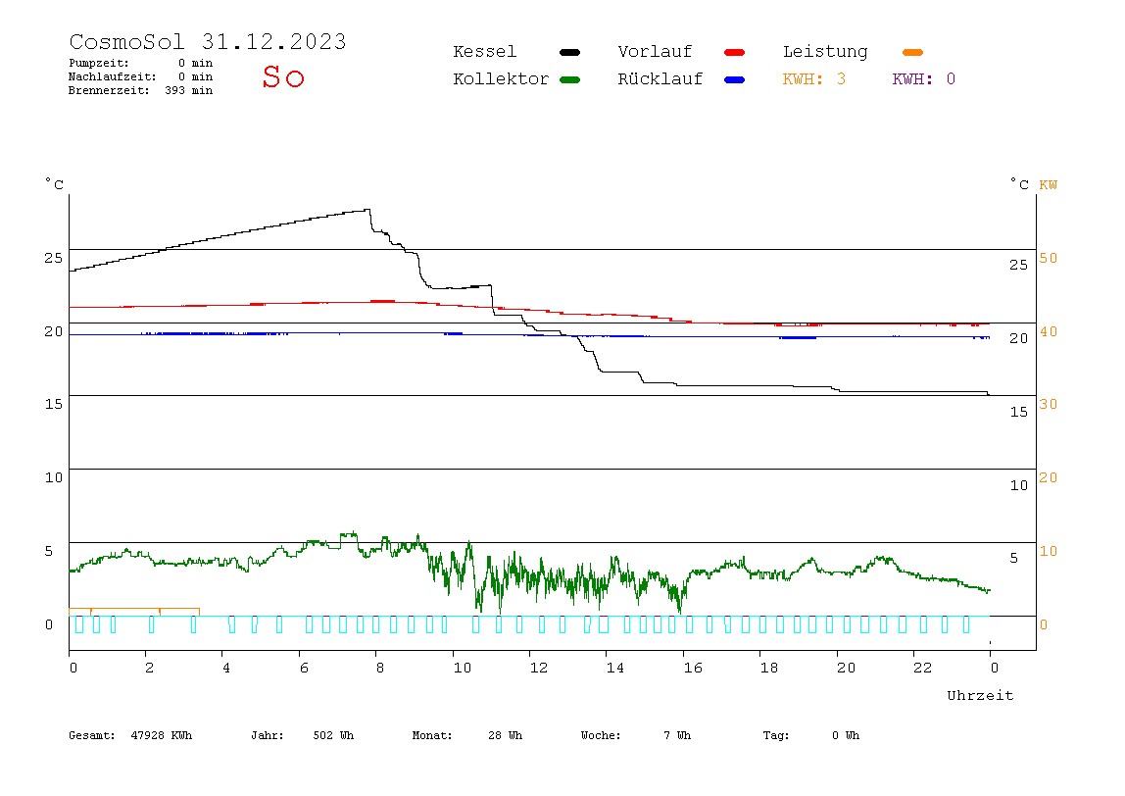Click hour label "12" on the time axis
Image resolution: width=1125 pixels, height=796 pixels.
coord(539,669)
